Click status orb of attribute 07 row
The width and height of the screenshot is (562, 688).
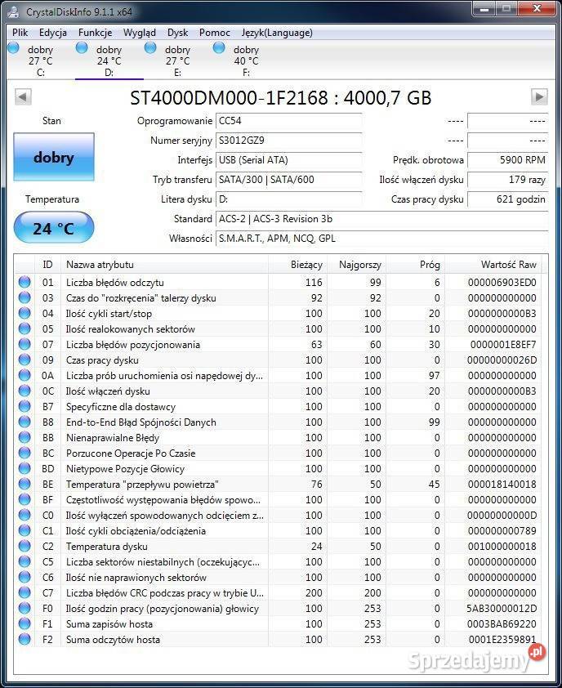pos(25,344)
